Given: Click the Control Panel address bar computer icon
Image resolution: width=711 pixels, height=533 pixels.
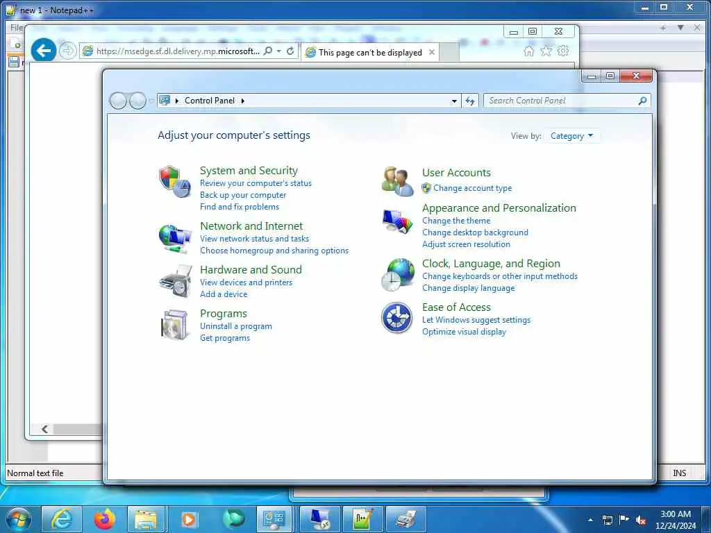Looking at the screenshot, I should click(x=165, y=100).
